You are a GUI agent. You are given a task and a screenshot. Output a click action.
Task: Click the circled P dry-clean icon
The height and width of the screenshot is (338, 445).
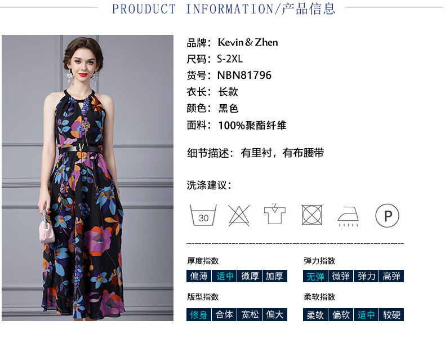[x=387, y=215]
